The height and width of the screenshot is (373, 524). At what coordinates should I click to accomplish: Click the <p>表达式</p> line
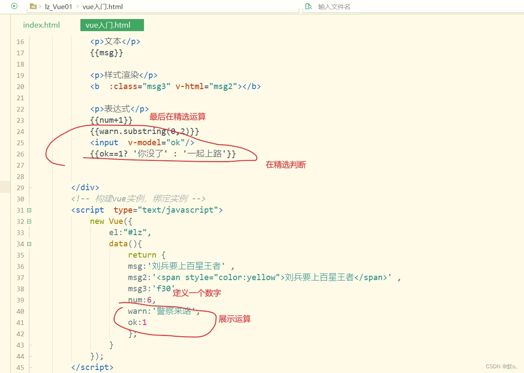click(119, 109)
